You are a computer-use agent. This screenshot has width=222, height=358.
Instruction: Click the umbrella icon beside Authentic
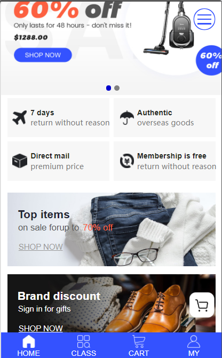127,118
